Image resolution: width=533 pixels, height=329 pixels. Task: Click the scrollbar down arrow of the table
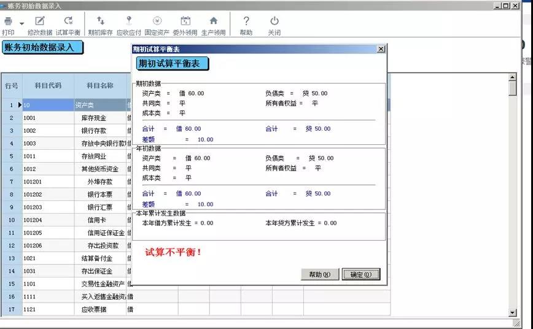[x=513, y=313]
